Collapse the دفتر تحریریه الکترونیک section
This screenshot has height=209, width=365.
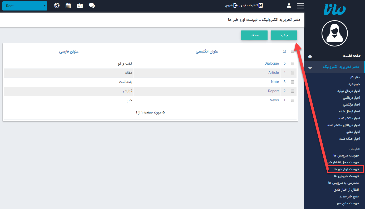click(310, 67)
